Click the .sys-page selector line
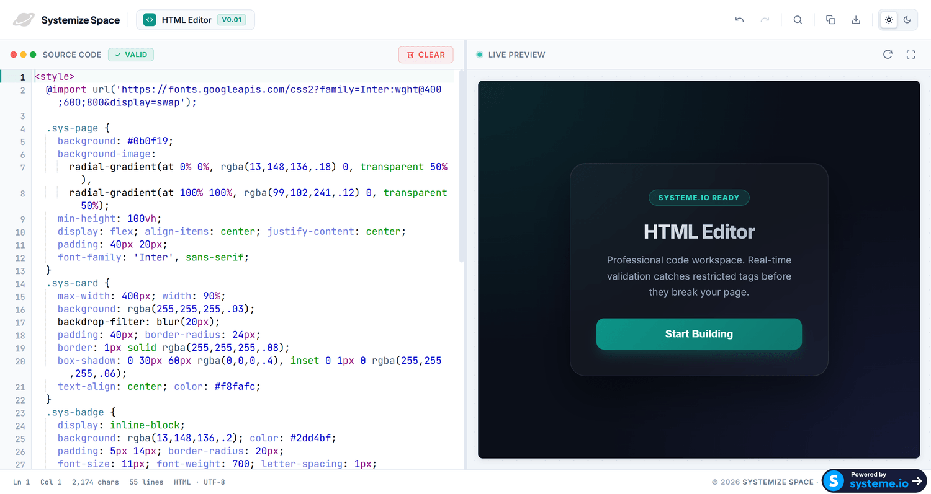 (78, 128)
